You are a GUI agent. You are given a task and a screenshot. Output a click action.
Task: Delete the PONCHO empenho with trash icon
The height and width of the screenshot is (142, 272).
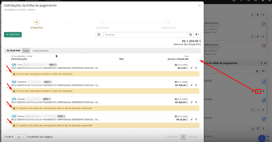click(x=196, y=85)
